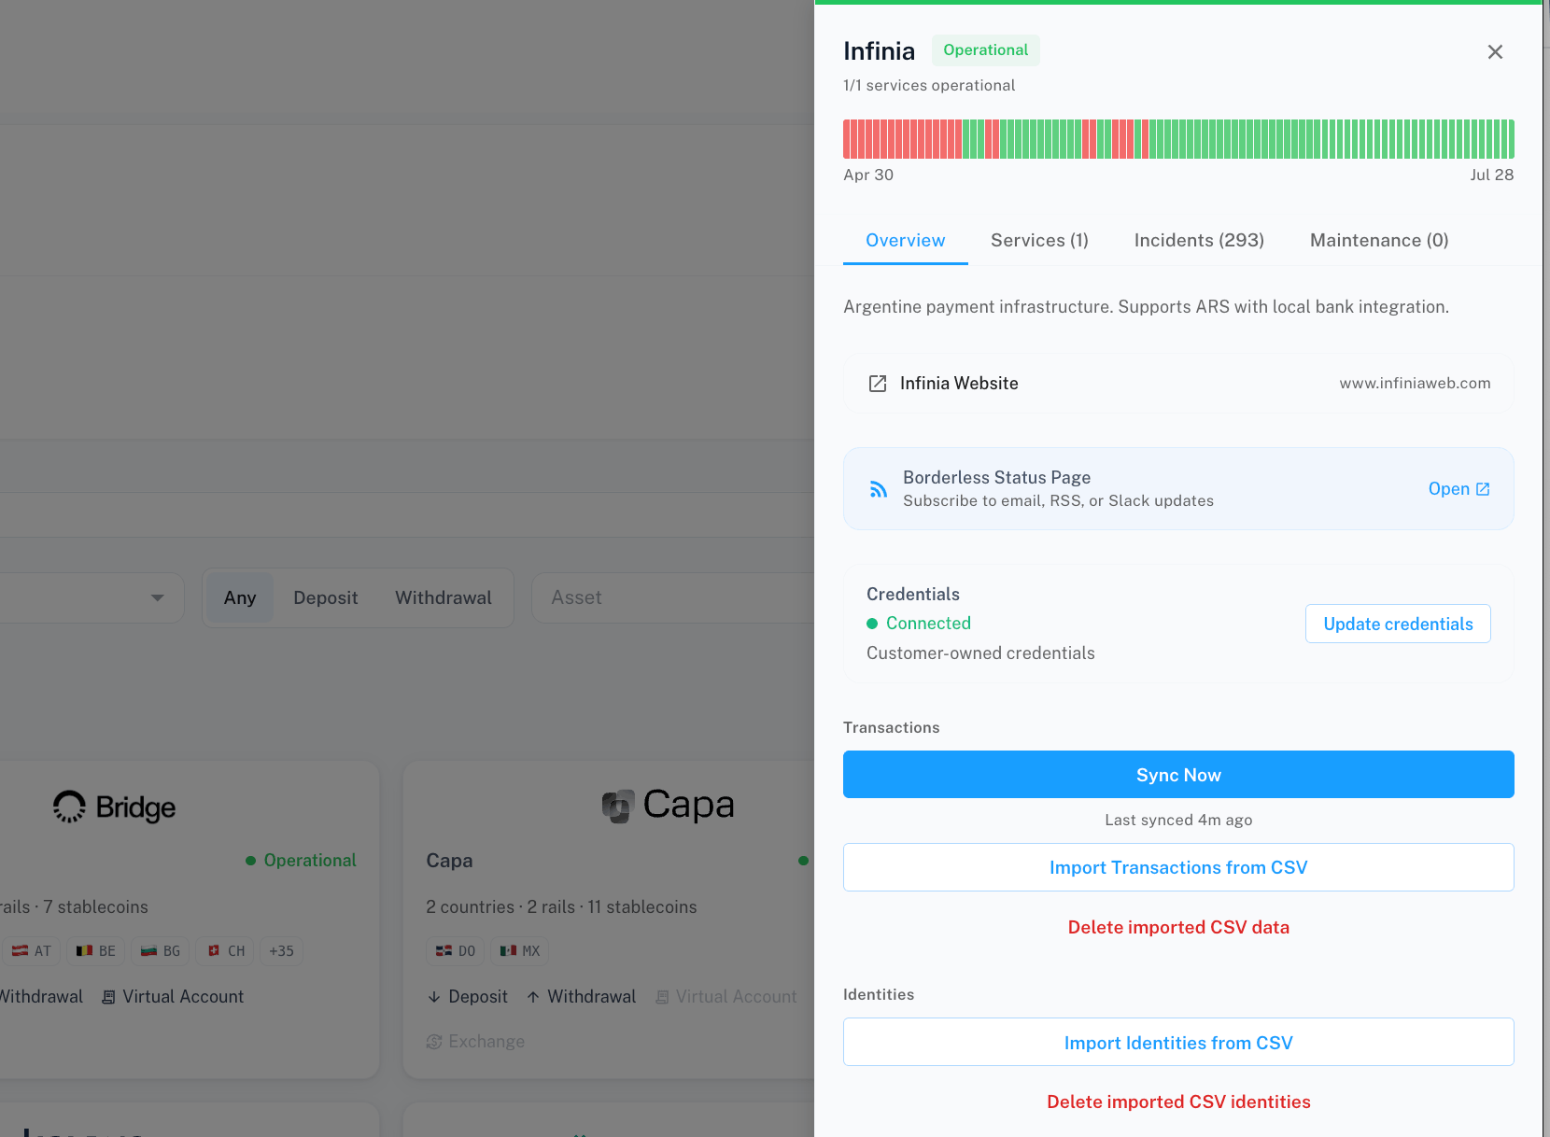Screen dimensions: 1550x1137
Task: Select the Any direction filter
Action: [240, 598]
